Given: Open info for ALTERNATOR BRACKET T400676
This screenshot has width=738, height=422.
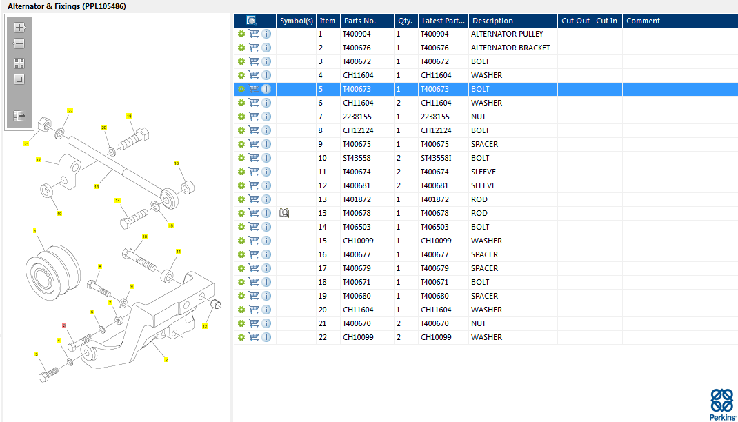Looking at the screenshot, I should click(x=266, y=48).
